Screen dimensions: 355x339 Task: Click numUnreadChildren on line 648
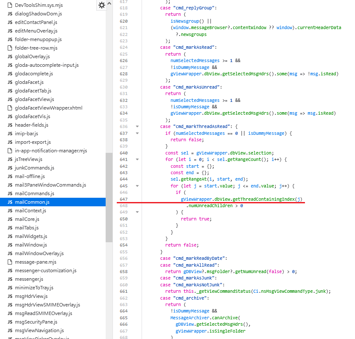pos(210,205)
